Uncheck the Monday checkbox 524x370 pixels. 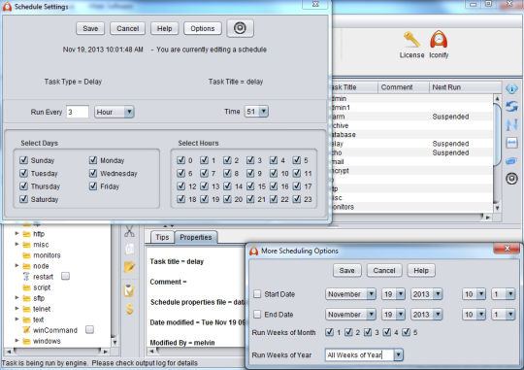pyautogui.click(x=93, y=160)
